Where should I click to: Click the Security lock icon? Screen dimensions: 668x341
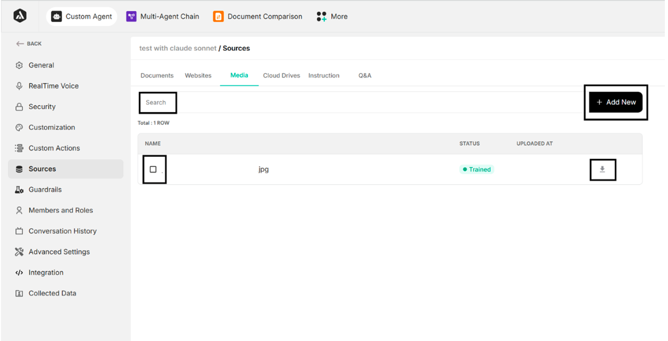pos(19,107)
